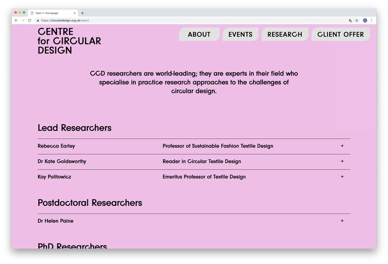Image resolution: width=388 pixels, height=264 pixels.
Task: Close the Team Homepage tab
Action: 75,13
